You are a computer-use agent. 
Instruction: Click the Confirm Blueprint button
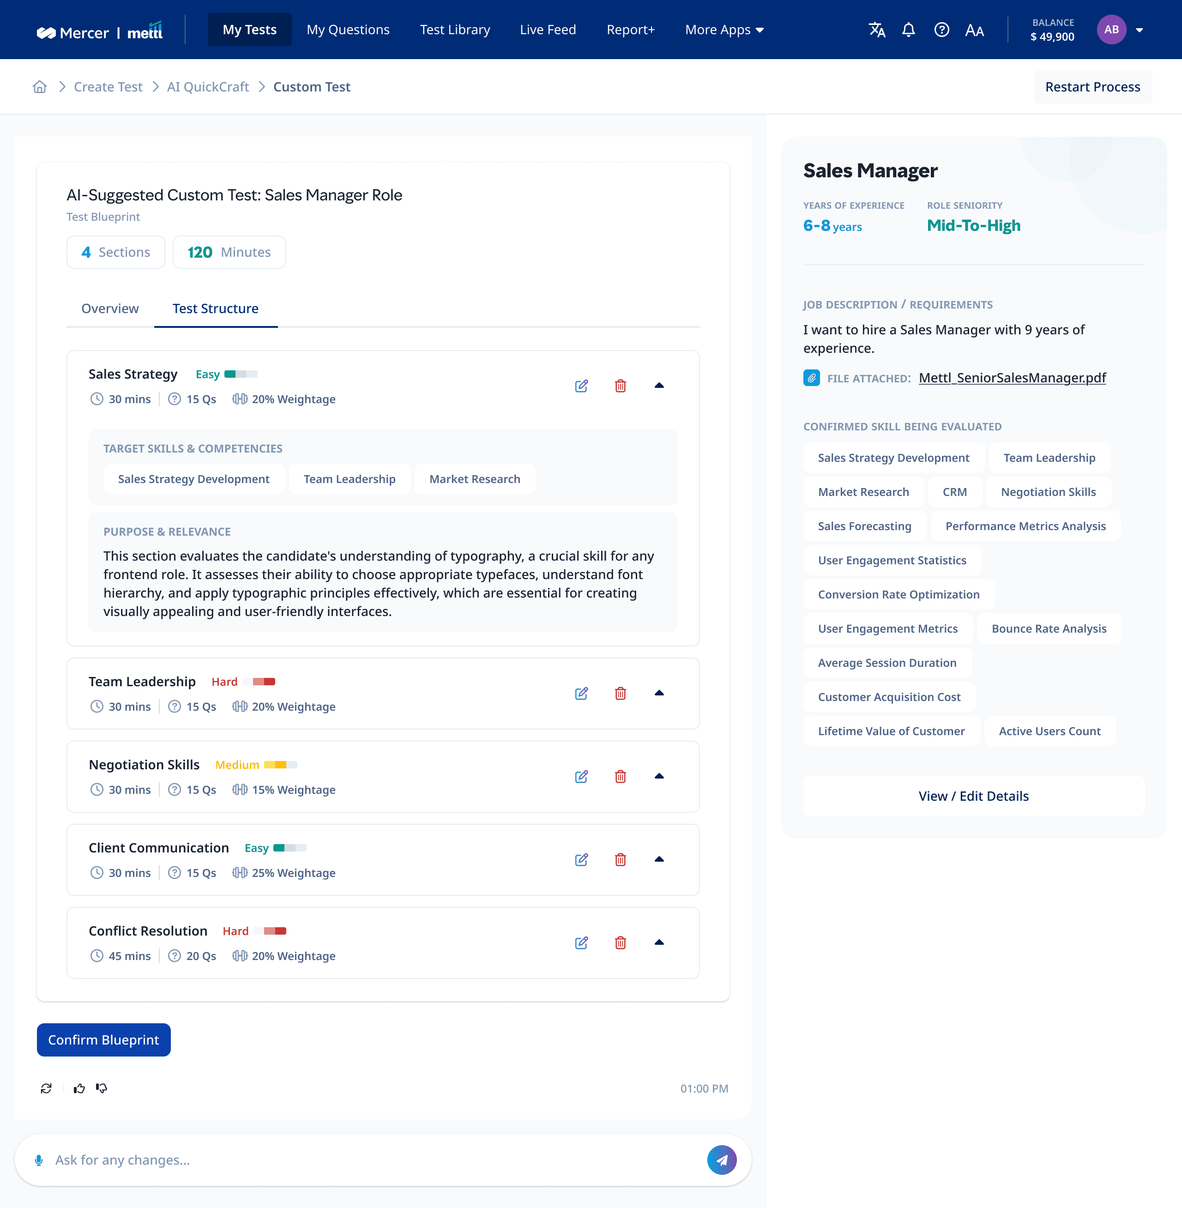point(104,1040)
